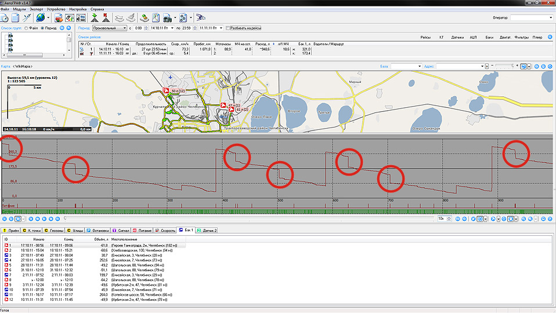Viewport: 556px width, 313px height.
Task: Open the Экспорт menu
Action: click(x=35, y=10)
